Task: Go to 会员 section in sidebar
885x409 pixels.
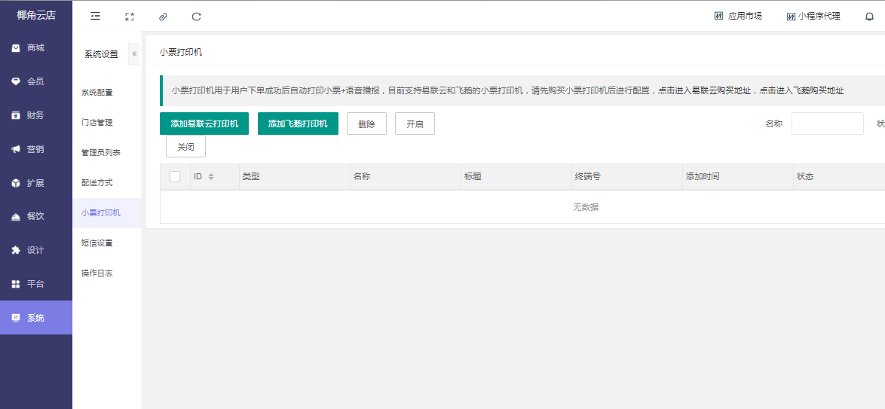Action: (35, 81)
